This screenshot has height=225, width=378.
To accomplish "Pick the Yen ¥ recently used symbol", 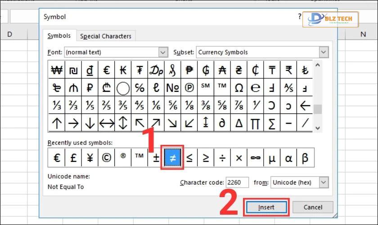I will coord(90,157).
